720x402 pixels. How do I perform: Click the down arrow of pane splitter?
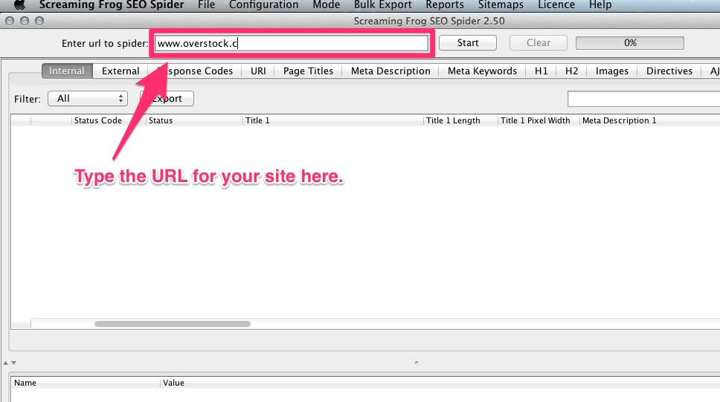[x=14, y=363]
